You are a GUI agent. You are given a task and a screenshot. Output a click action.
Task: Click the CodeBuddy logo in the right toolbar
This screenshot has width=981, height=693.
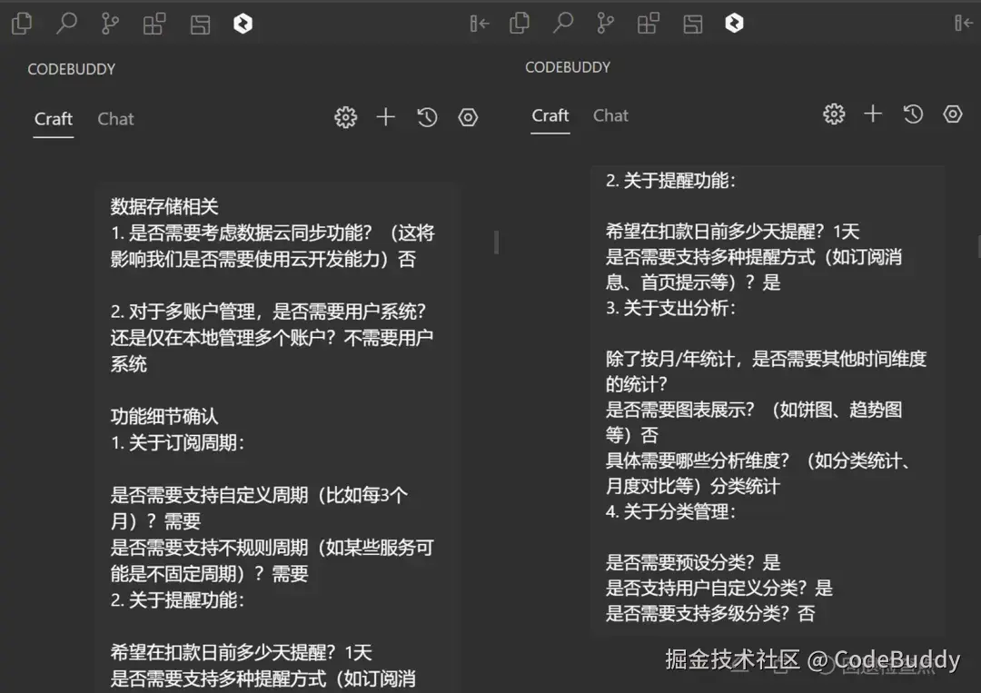734,23
